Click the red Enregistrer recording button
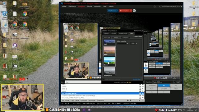The width and height of the screenshot is (199, 112). [x=124, y=11]
